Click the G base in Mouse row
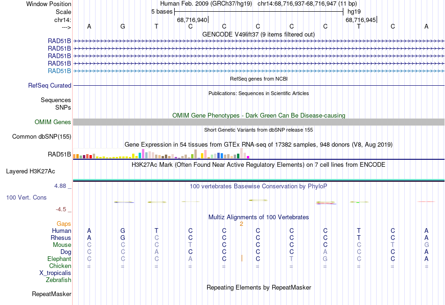The width and height of the screenshot is (445, 305). tap(427, 245)
